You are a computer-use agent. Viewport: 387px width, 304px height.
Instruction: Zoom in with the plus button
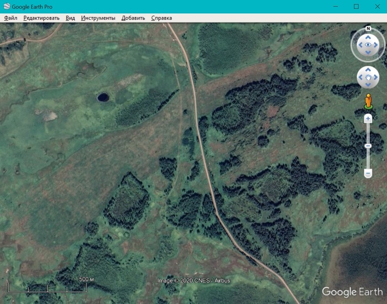pyautogui.click(x=368, y=119)
